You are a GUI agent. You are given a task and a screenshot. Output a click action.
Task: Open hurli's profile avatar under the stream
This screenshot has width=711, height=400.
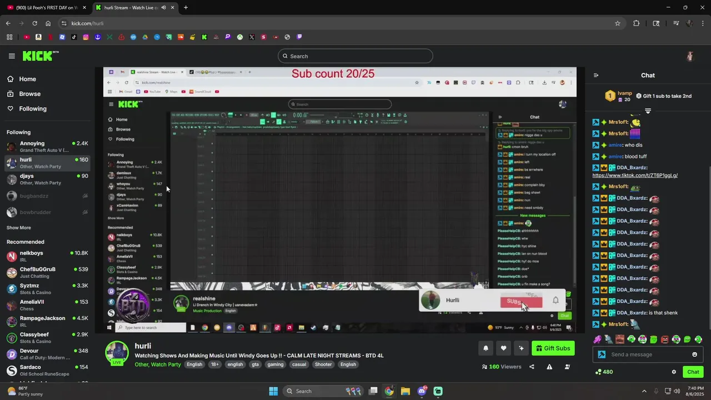coord(117,353)
